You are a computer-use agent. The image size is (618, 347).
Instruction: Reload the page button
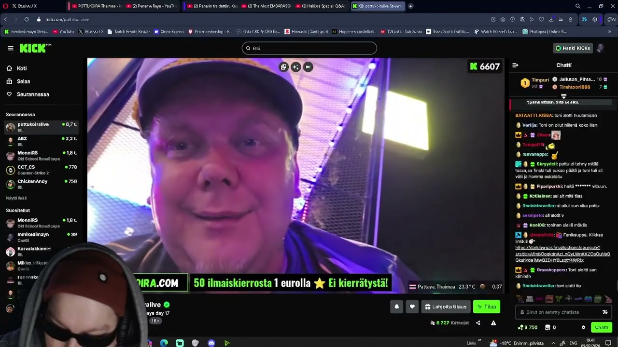(26, 19)
